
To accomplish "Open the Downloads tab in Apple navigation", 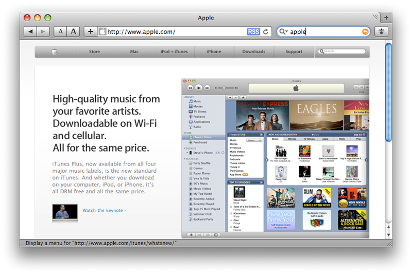I will pos(254,51).
